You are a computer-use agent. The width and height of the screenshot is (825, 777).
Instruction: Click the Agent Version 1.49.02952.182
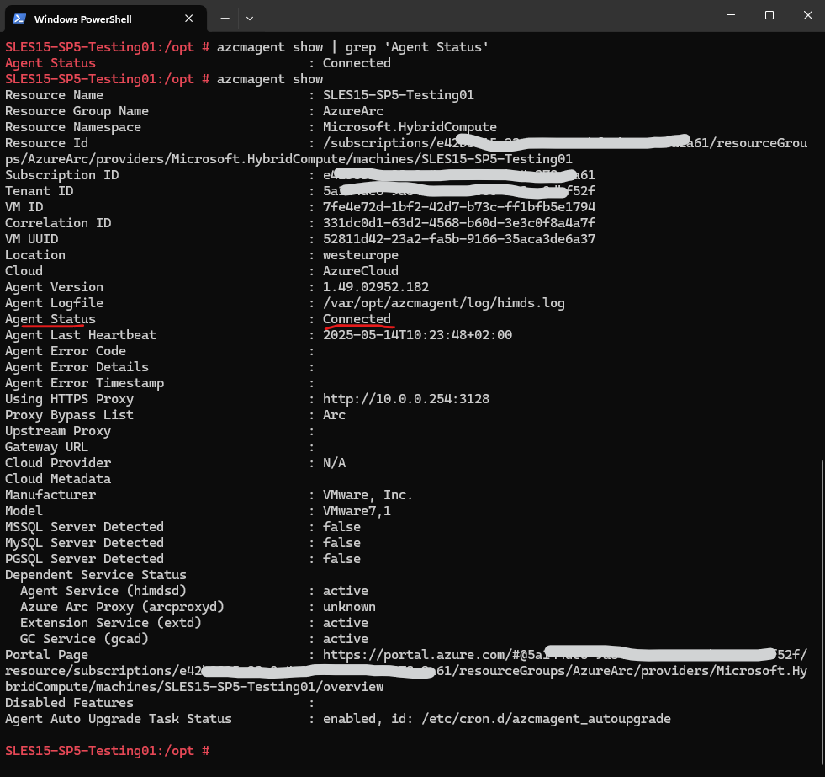pyautogui.click(x=376, y=287)
